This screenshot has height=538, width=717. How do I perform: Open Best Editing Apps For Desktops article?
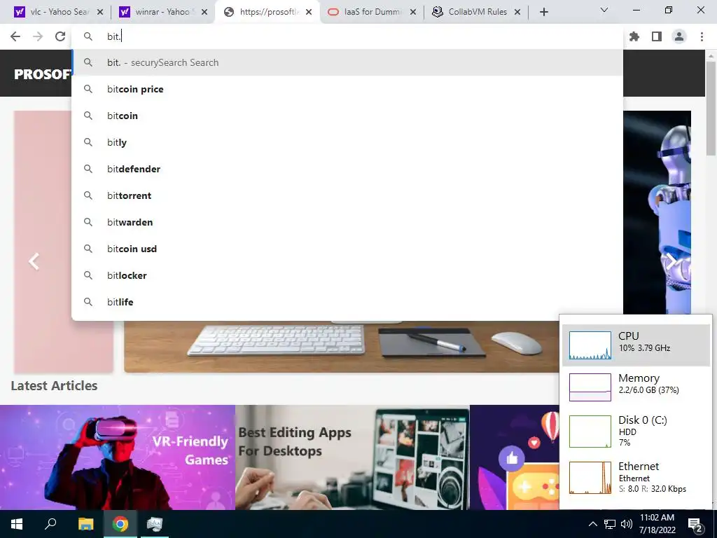(353, 457)
